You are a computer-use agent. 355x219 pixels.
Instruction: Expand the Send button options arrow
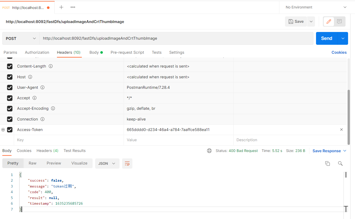(x=343, y=38)
